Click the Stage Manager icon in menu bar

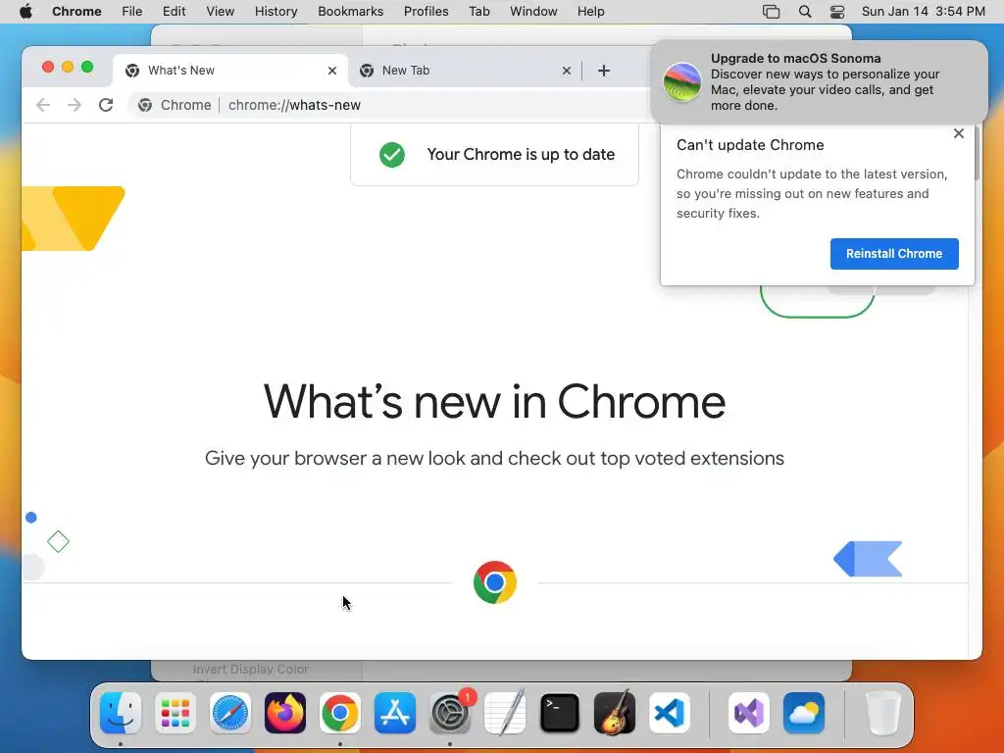pos(771,12)
